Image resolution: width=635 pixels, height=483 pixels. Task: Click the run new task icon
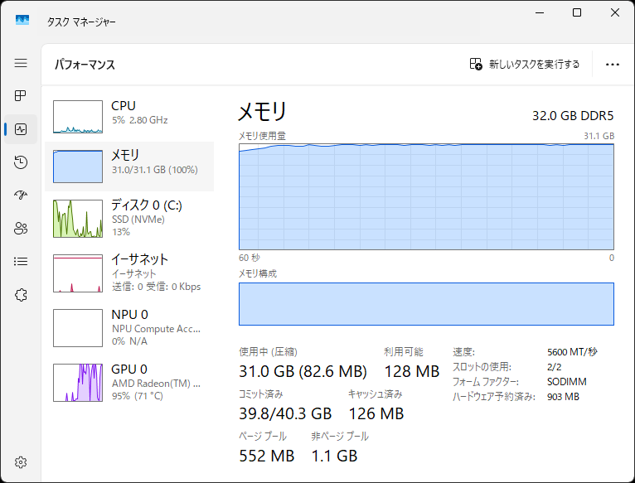(476, 64)
